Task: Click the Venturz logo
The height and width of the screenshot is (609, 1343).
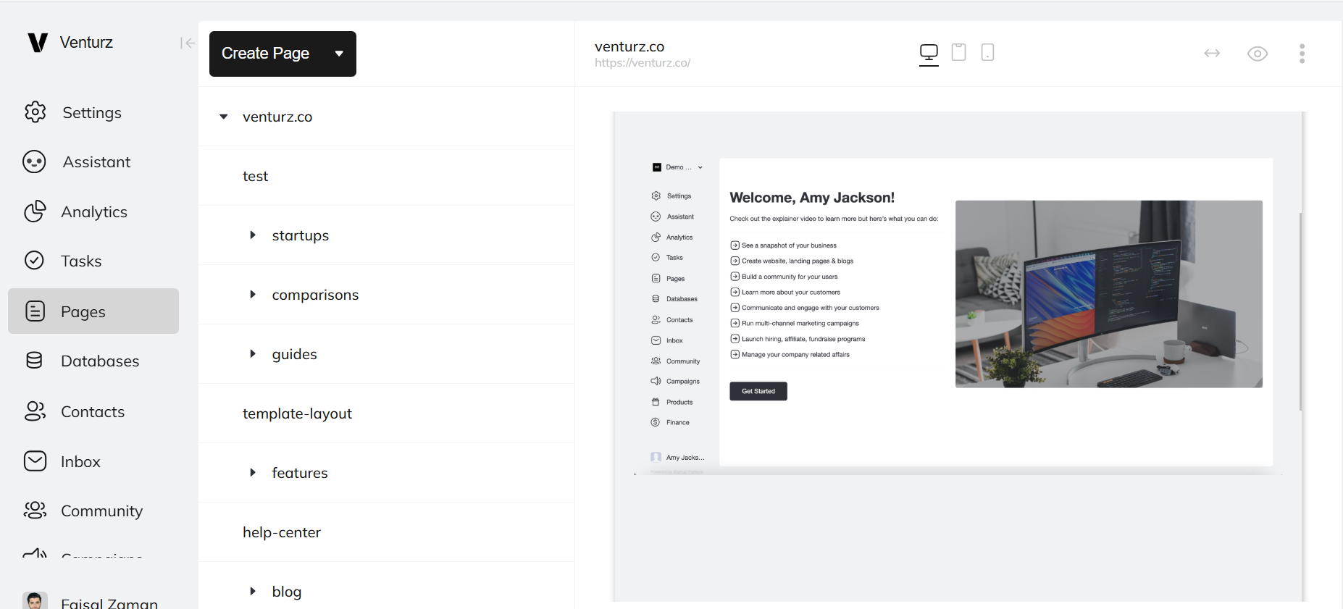Action: coord(38,43)
